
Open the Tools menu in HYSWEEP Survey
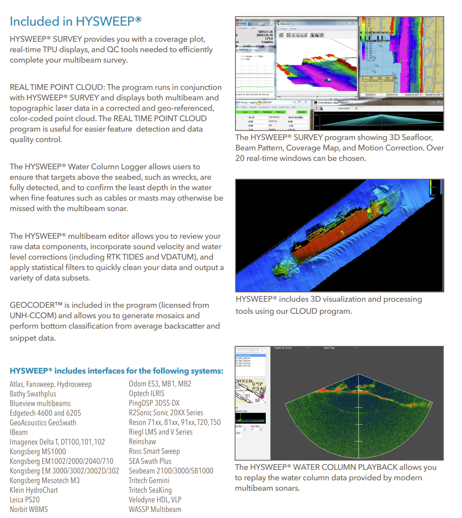pos(274,107)
